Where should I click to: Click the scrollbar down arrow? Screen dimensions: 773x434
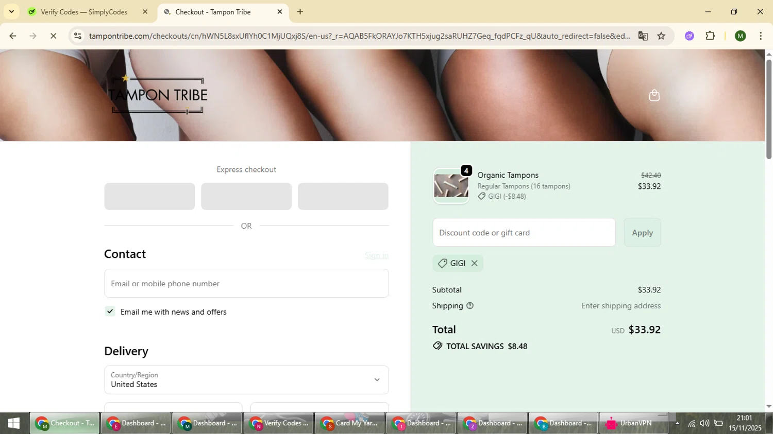click(768, 407)
